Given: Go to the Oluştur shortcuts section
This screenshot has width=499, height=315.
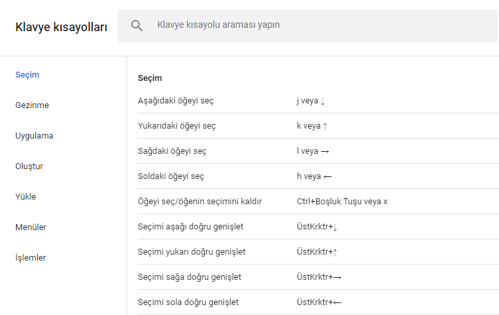Looking at the screenshot, I should pos(29,166).
